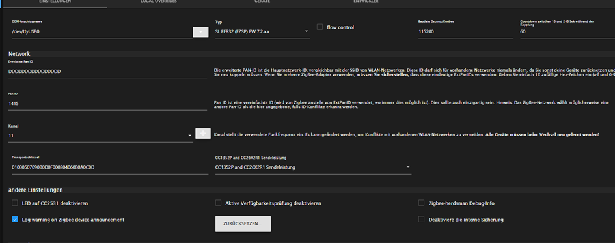Tick LED auf CC2531 deaktivieren

[15, 203]
